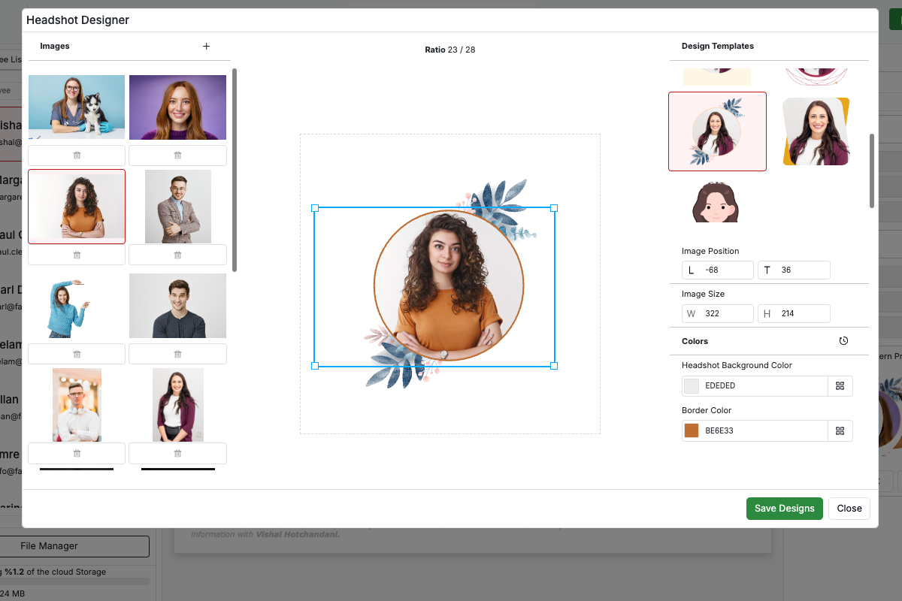Open the color history clock icon
902x601 pixels.
tap(843, 340)
